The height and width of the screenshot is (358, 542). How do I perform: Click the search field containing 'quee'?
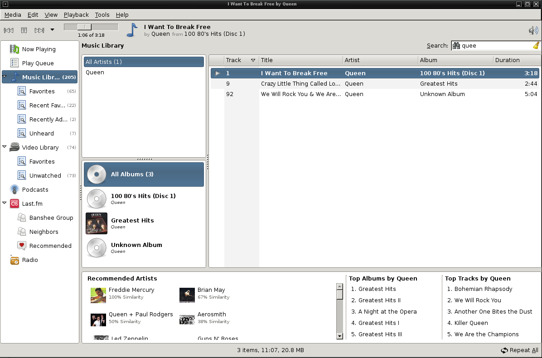pyautogui.click(x=496, y=46)
